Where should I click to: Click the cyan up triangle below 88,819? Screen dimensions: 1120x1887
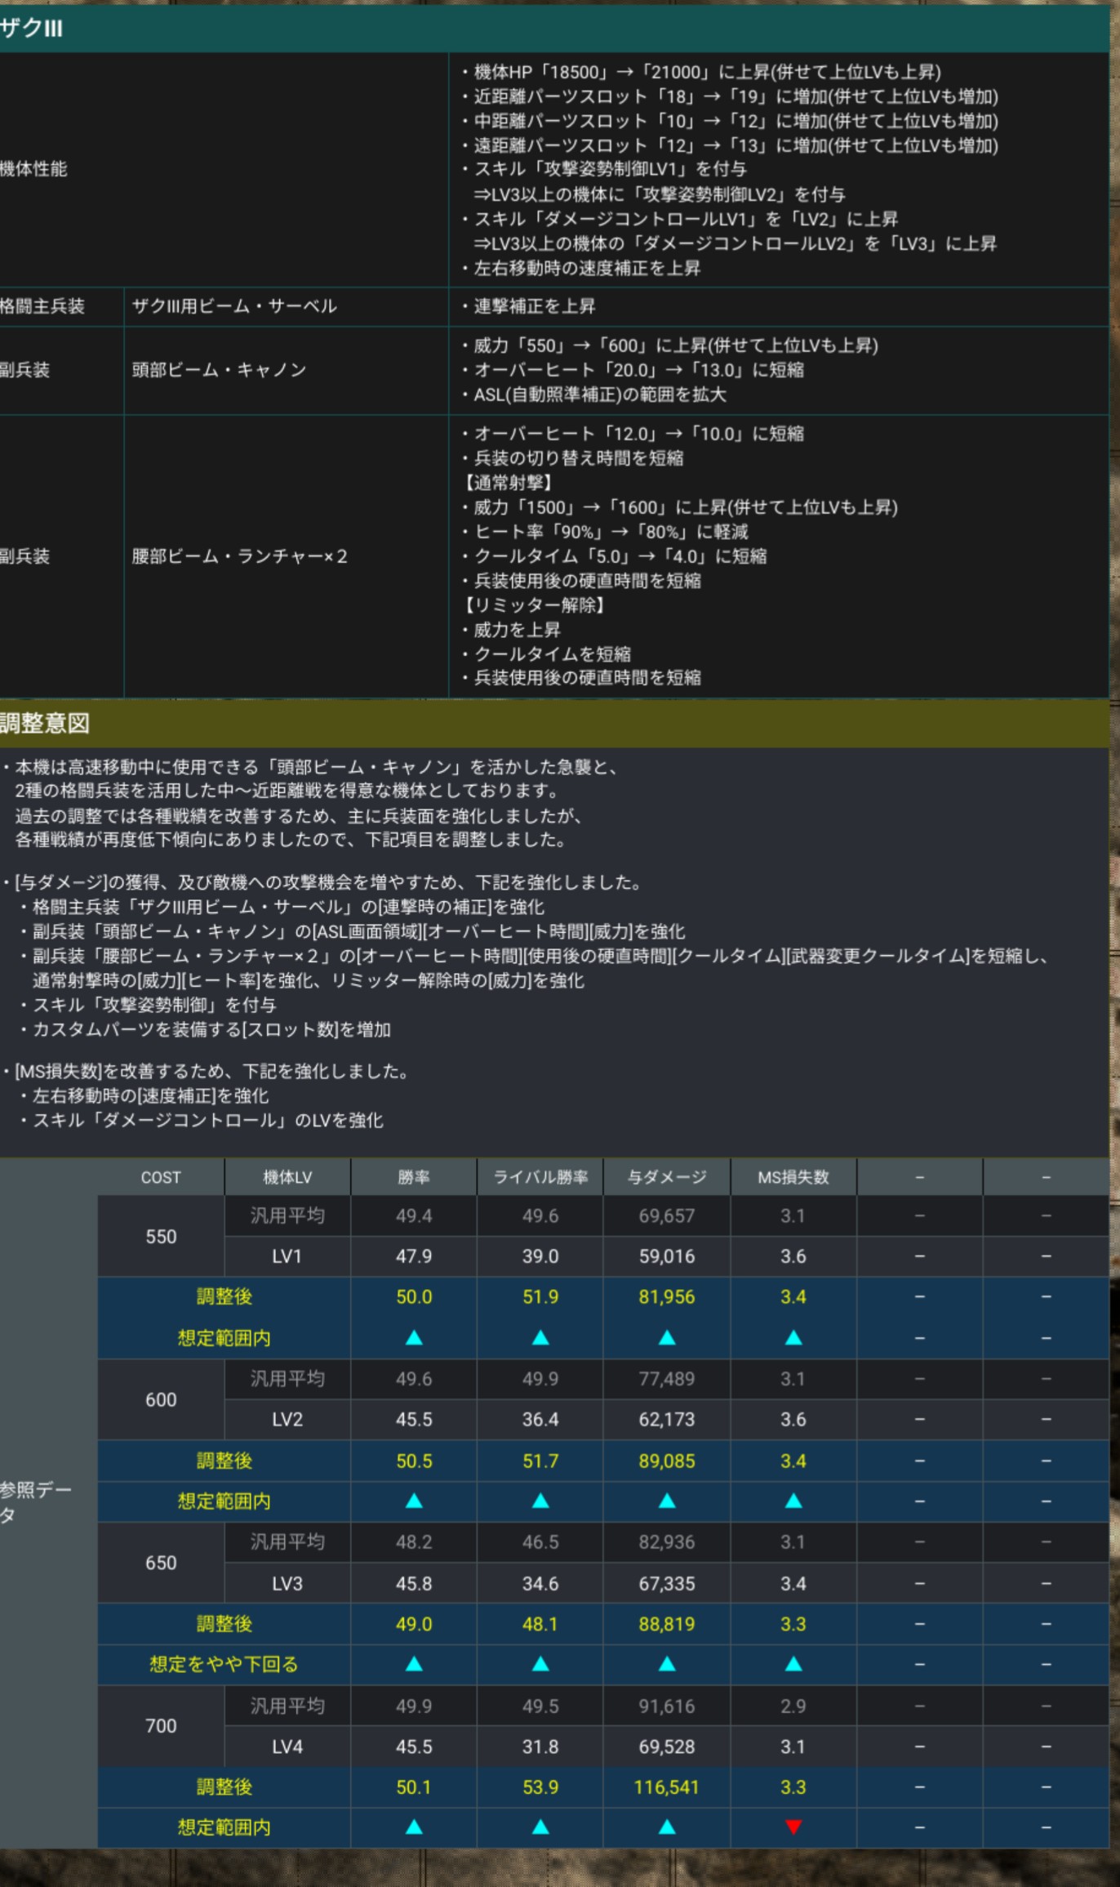(667, 1664)
